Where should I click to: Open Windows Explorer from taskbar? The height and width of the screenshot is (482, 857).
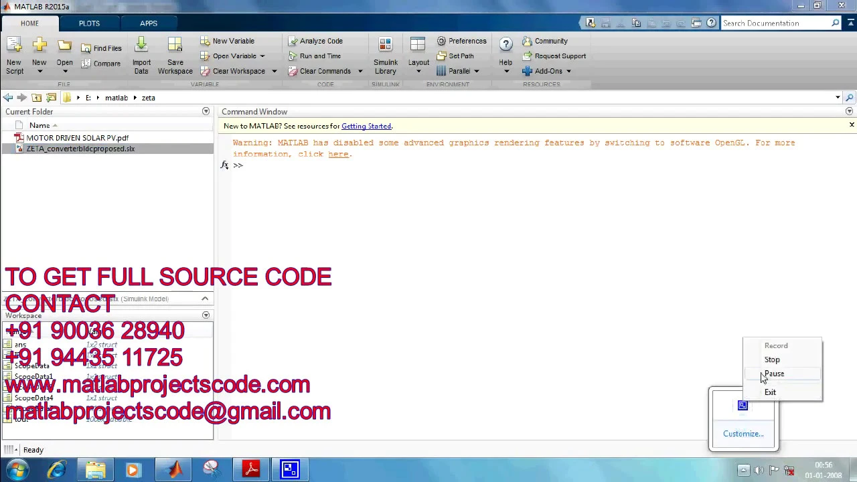[95, 470]
